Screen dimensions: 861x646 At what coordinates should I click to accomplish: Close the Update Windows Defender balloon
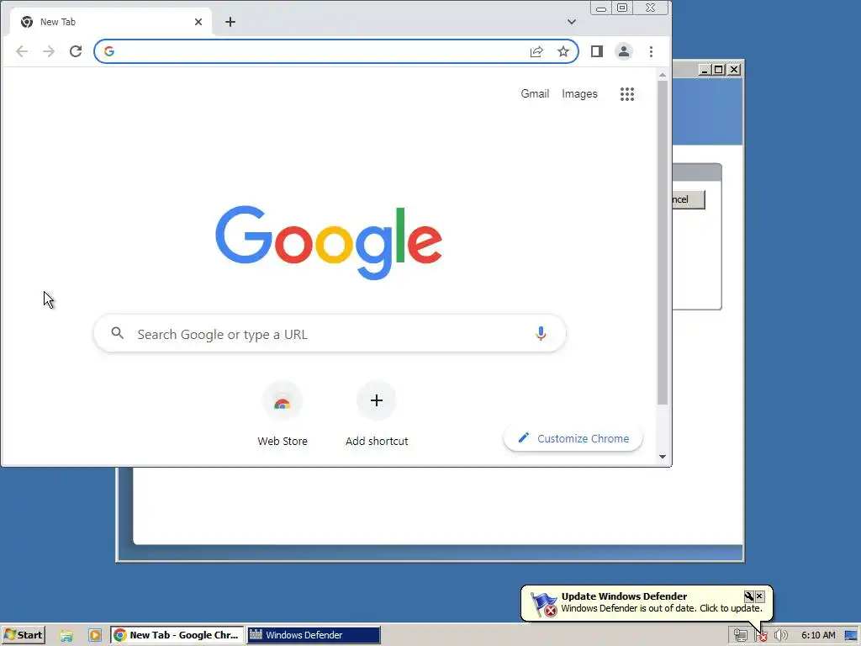coord(760,596)
